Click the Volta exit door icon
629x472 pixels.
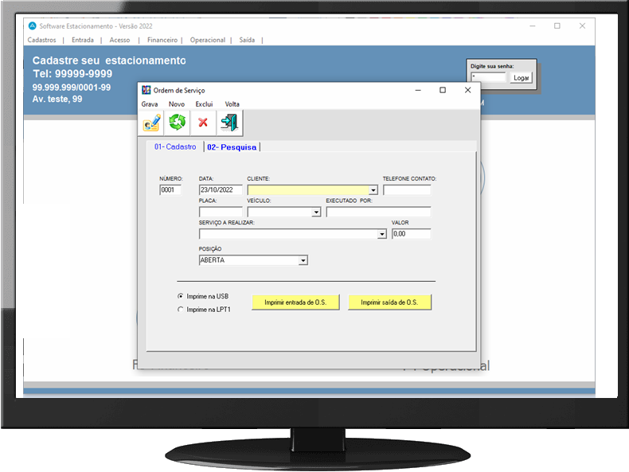point(229,123)
